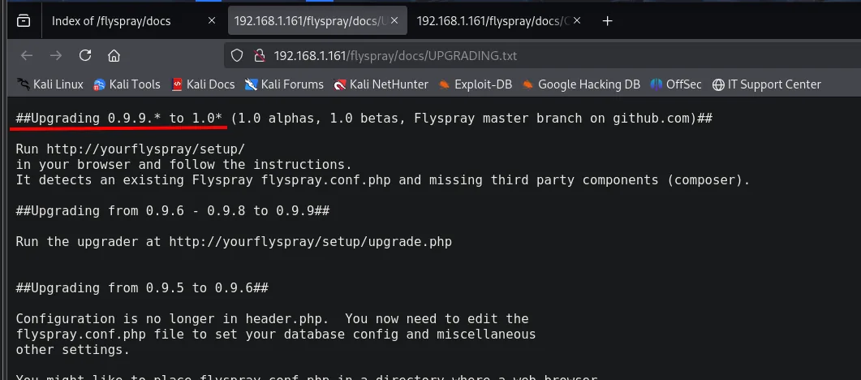Go back to previous page
This screenshot has height=380, width=861.
(26, 55)
